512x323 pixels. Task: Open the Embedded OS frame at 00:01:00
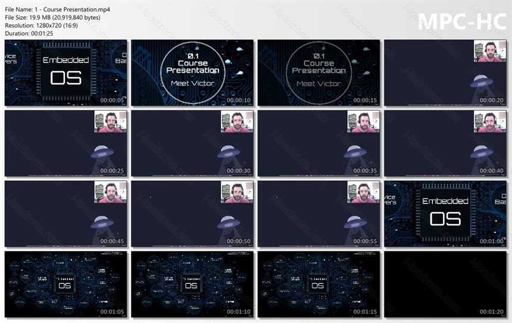445,214
